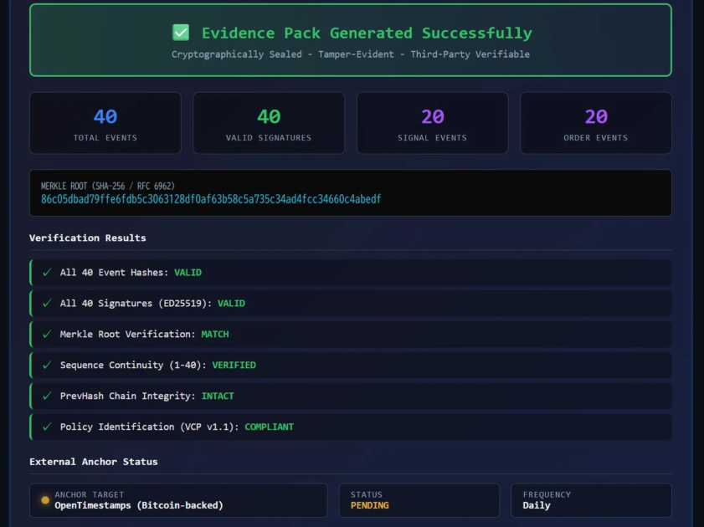Click the COMPLIANT status text
Image resolution: width=704 pixels, height=527 pixels.
[269, 427]
